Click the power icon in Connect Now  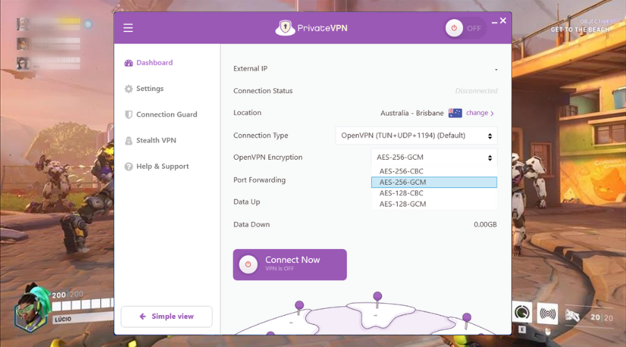(x=248, y=264)
